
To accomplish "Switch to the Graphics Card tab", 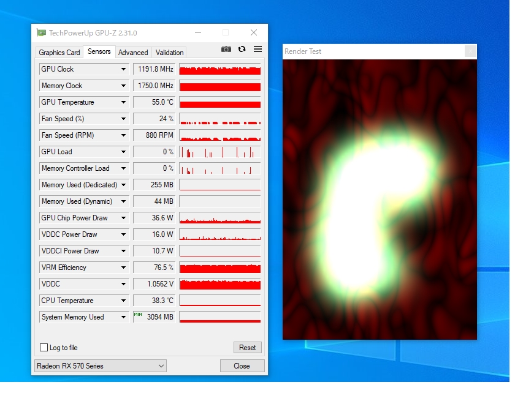I will pyautogui.click(x=59, y=53).
